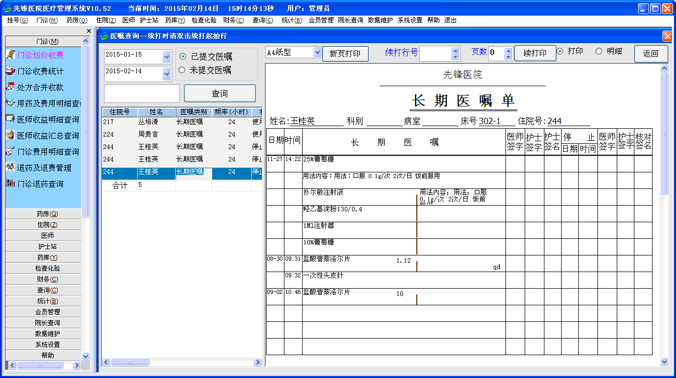
Task: Select the 已提交医嘱 radio button
Action: click(183, 57)
